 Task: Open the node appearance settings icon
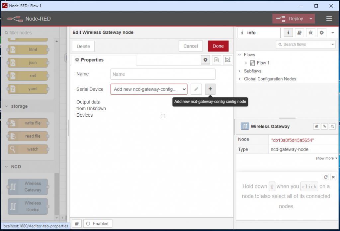tap(227, 60)
